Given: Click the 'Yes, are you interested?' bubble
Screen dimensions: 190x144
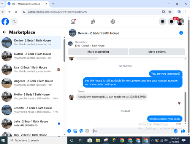Looking at the screenshot, I should coord(166,74).
